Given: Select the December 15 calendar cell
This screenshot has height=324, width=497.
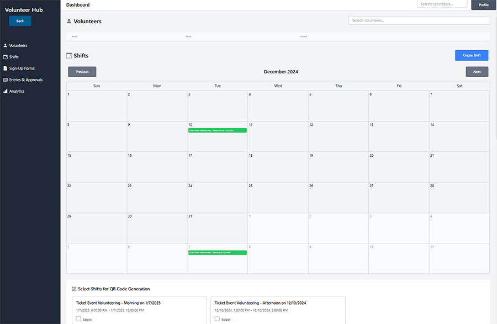Looking at the screenshot, I should 97,167.
